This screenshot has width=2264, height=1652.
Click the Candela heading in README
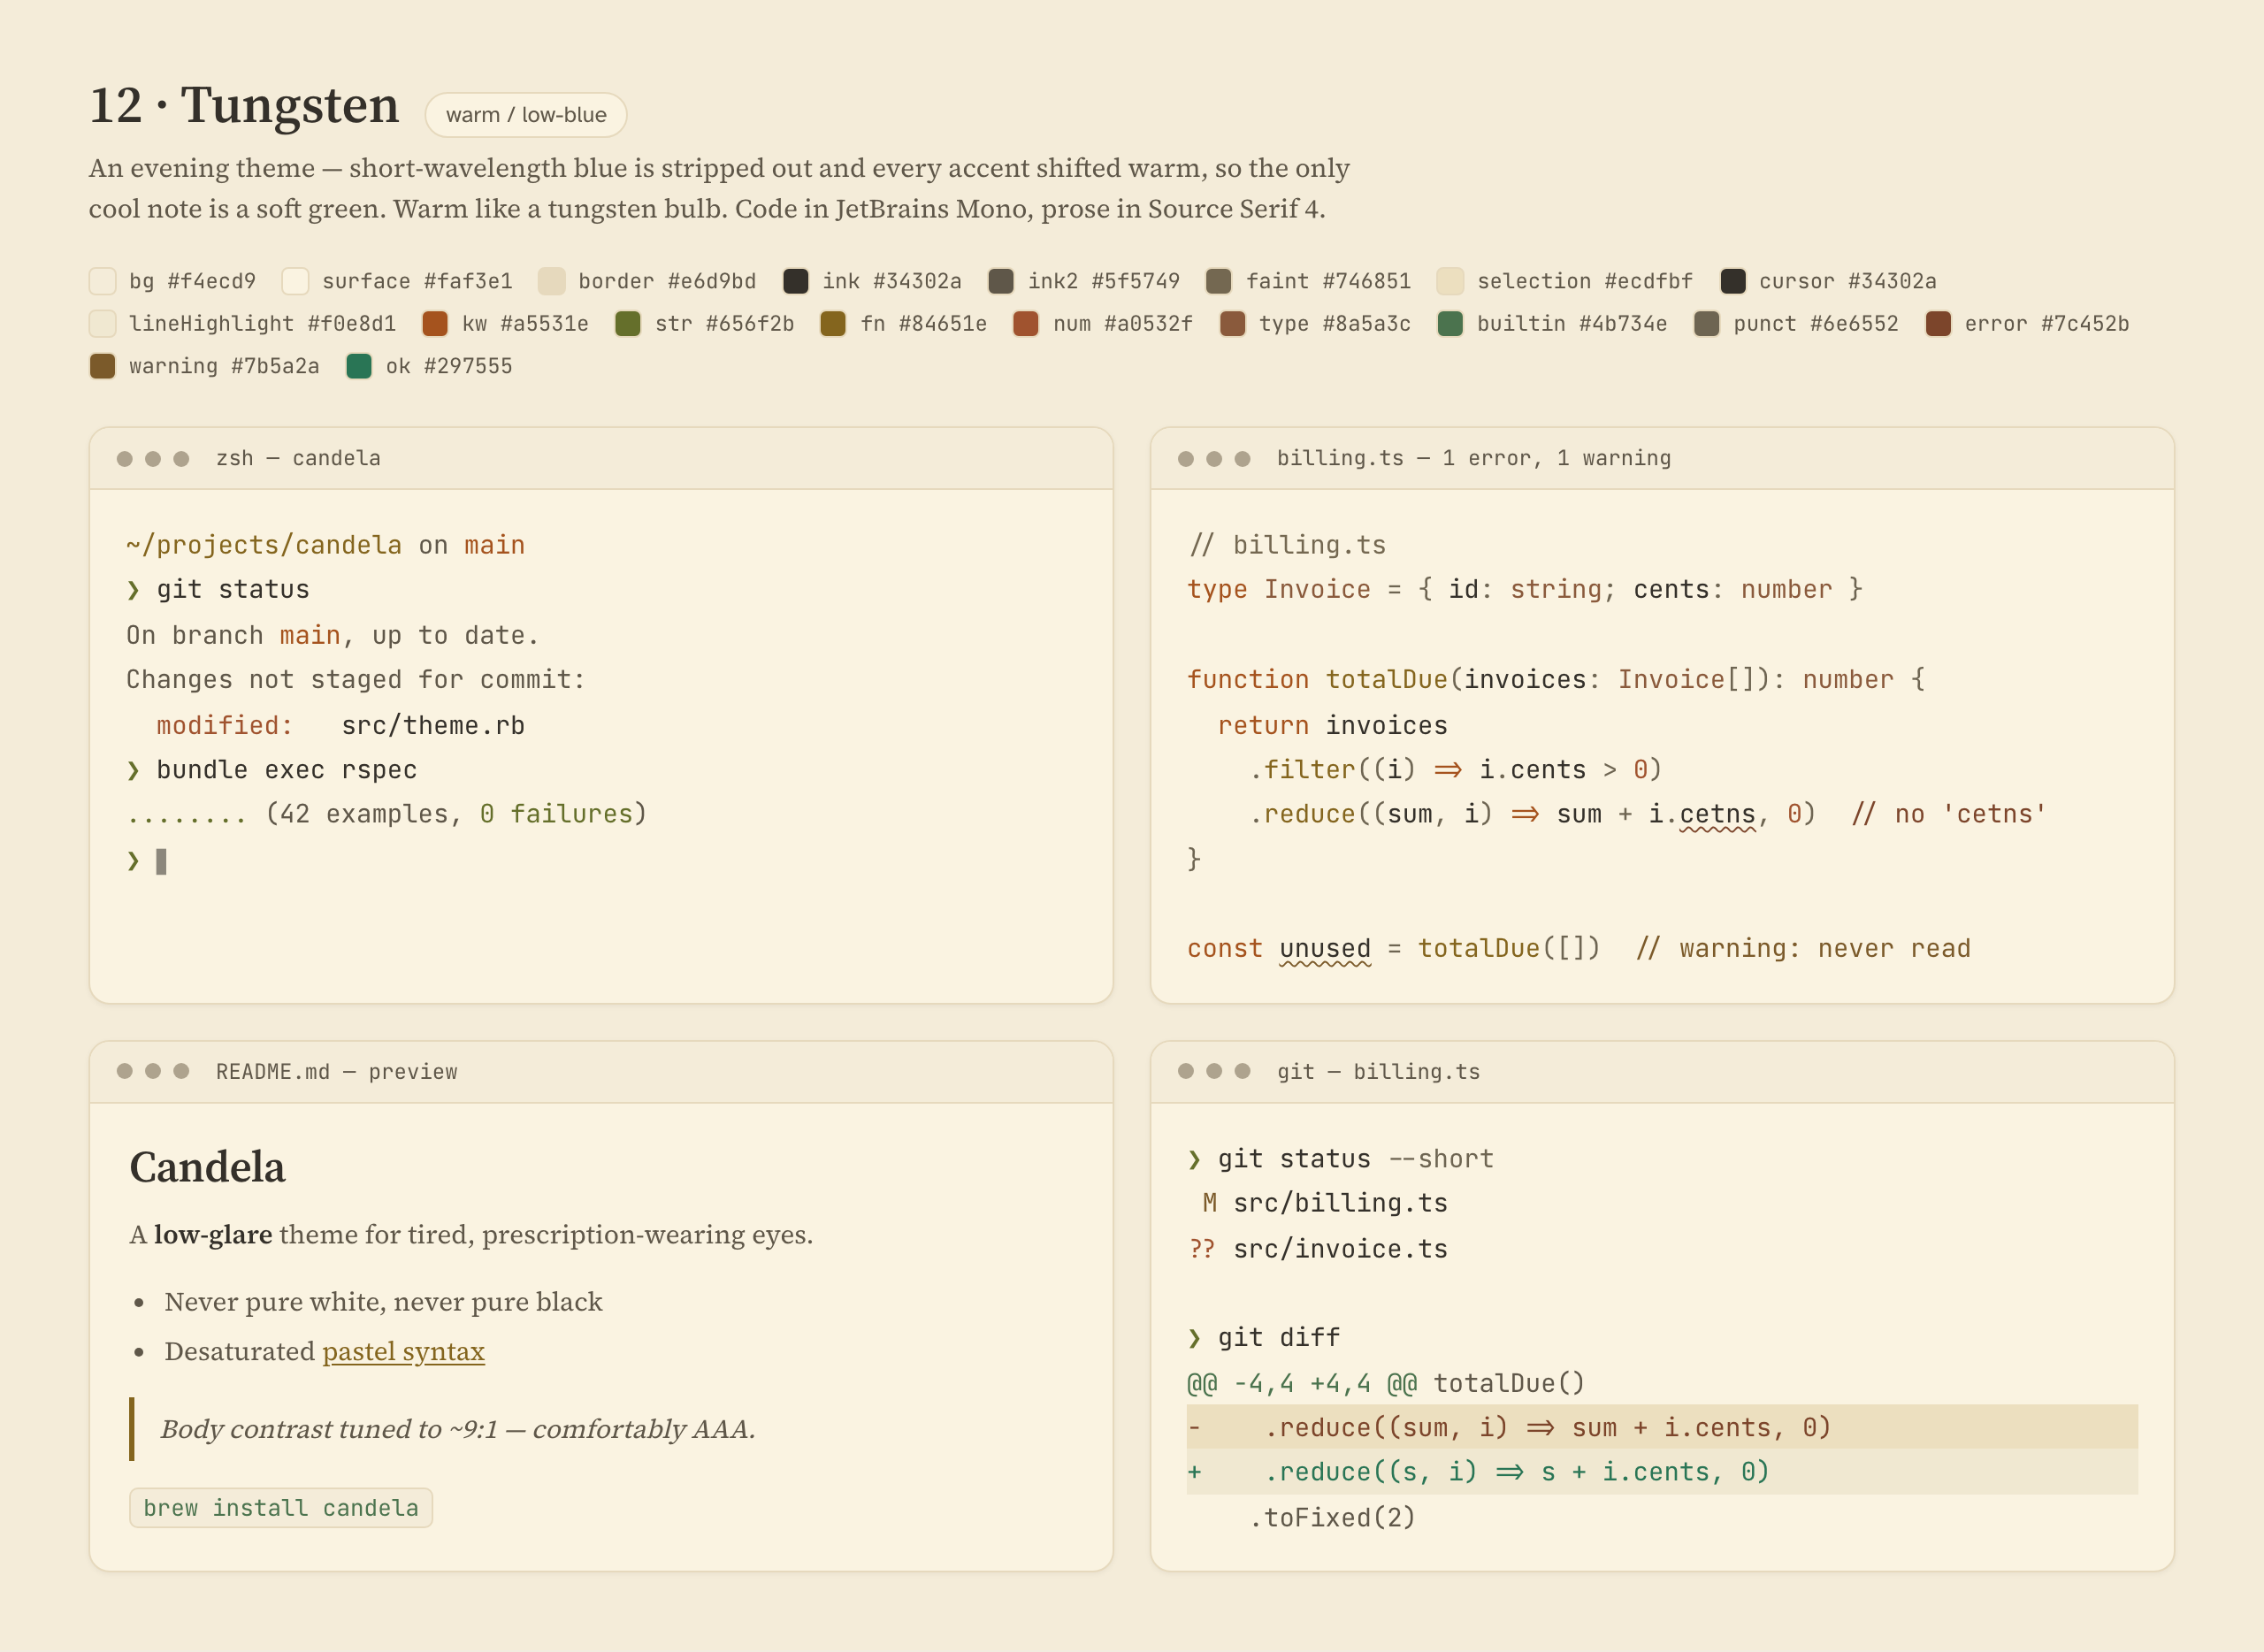(x=207, y=1167)
